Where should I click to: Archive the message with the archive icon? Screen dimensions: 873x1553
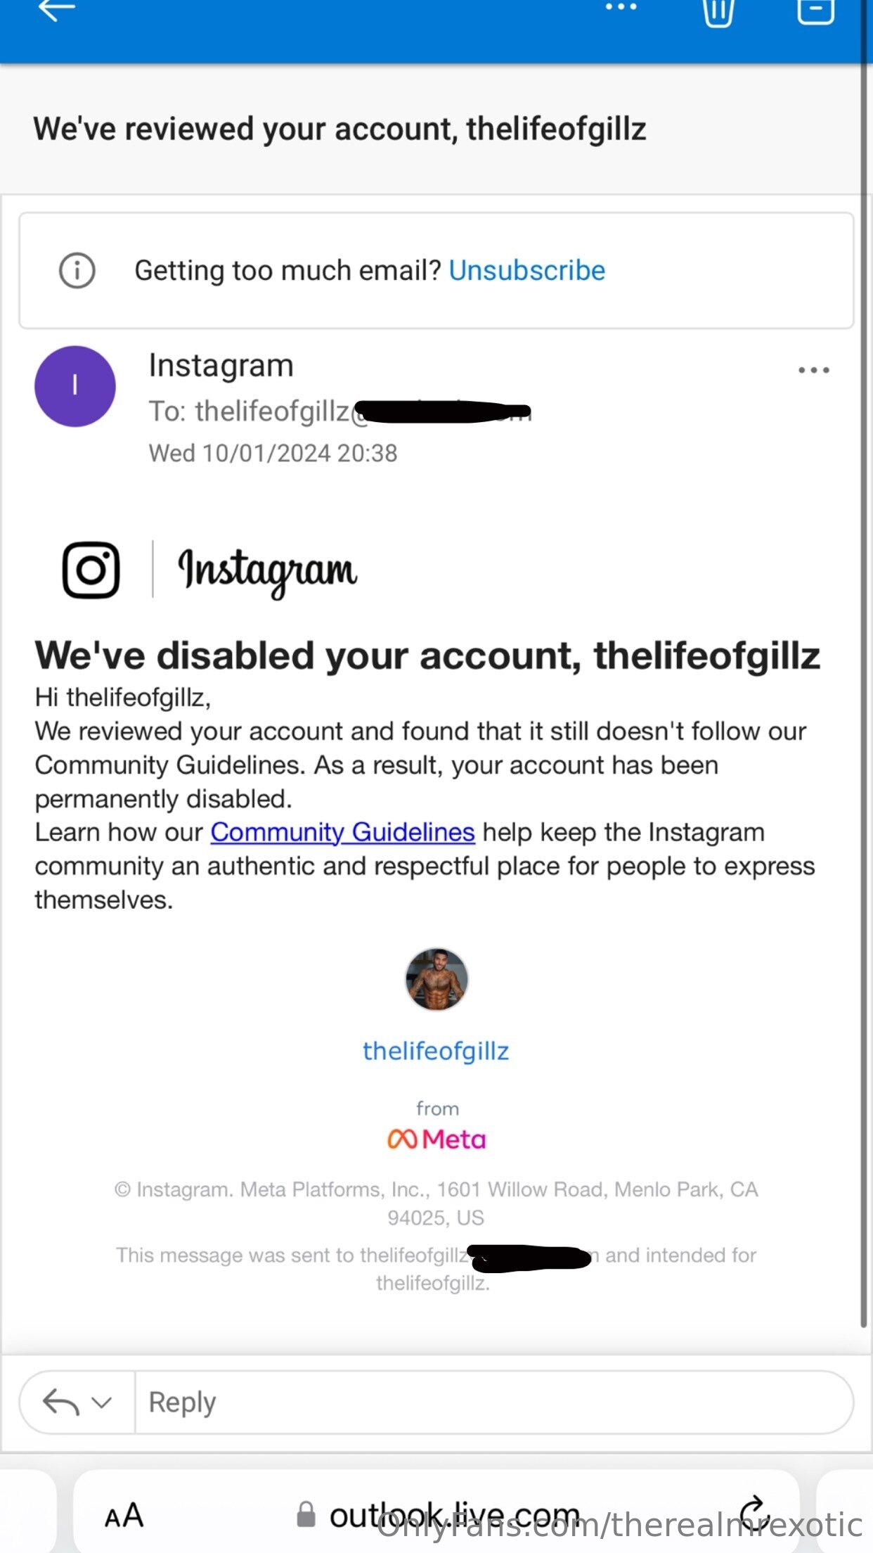click(815, 11)
